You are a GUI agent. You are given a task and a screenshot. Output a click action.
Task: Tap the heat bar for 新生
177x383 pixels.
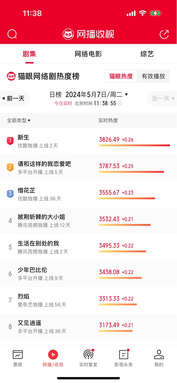point(134,145)
